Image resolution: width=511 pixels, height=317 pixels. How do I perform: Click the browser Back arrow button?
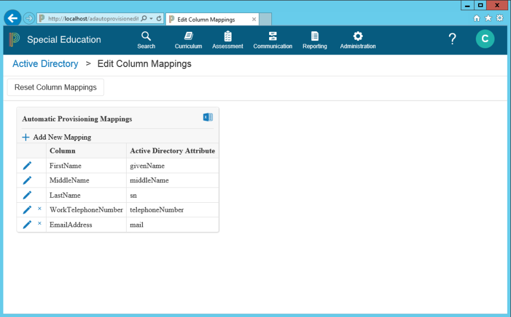click(12, 18)
